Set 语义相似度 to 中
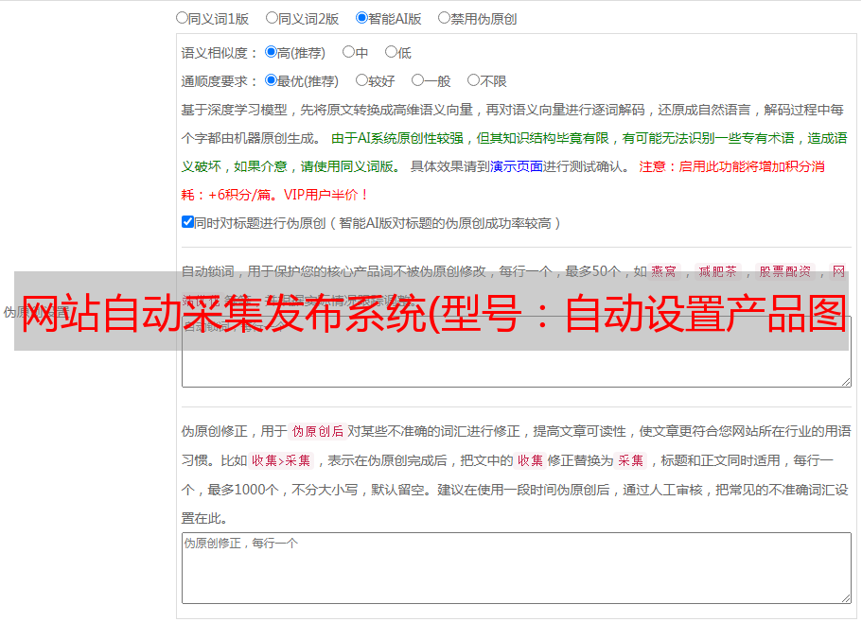 tap(348, 52)
